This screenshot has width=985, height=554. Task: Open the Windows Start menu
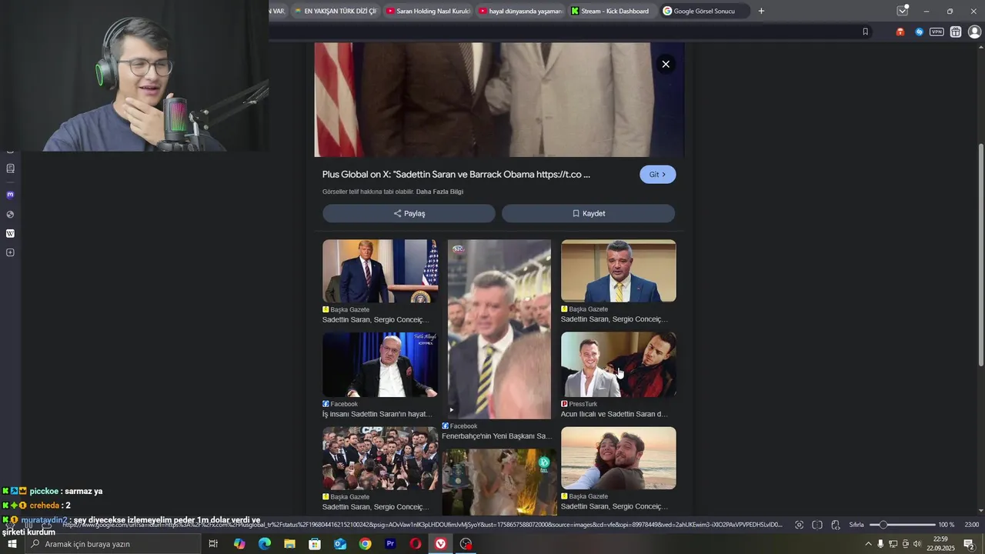click(x=12, y=544)
